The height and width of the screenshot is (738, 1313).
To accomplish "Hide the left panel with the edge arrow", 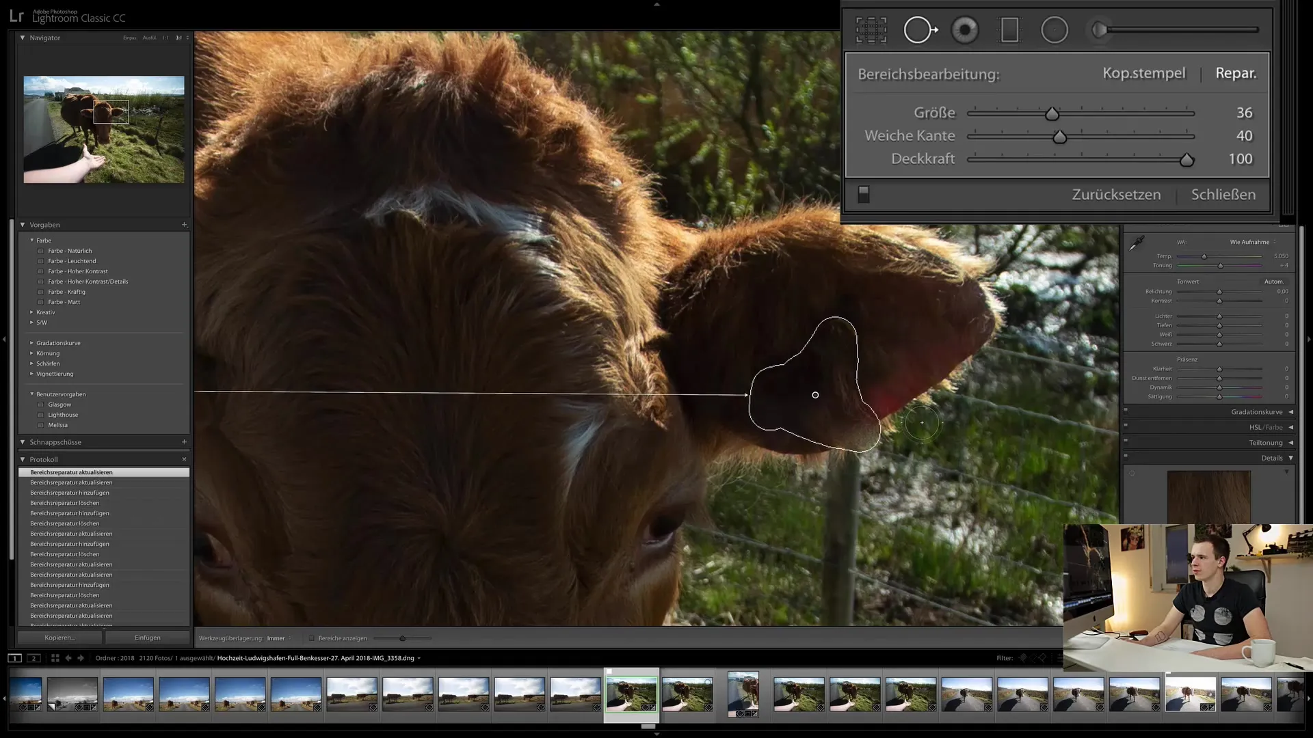I will (x=3, y=339).
